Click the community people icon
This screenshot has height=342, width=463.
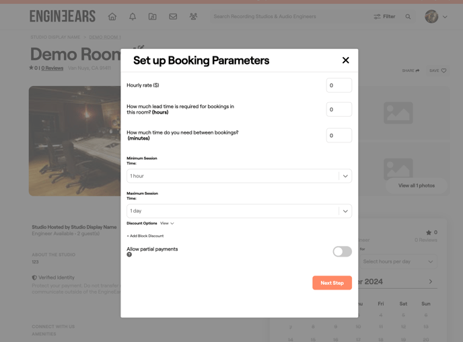tap(193, 16)
